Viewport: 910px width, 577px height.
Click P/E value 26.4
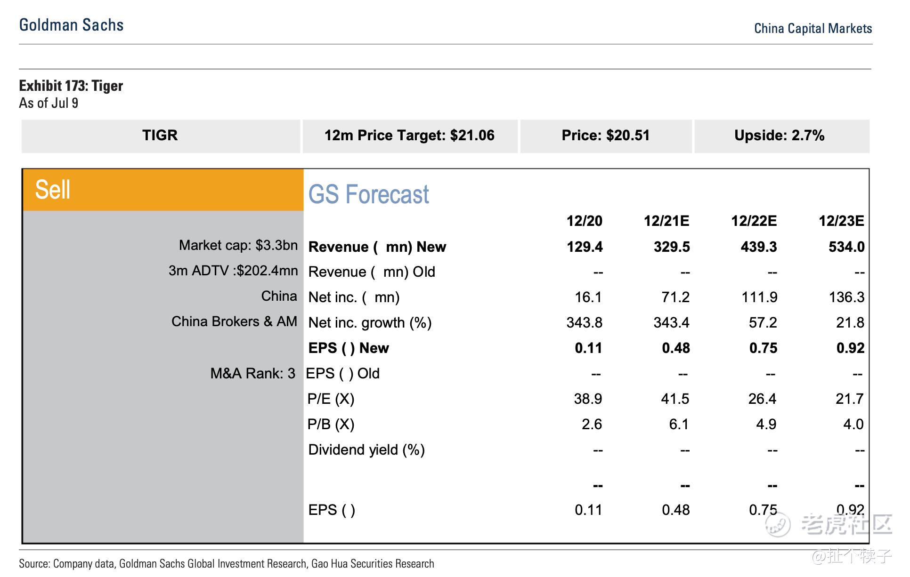point(762,399)
